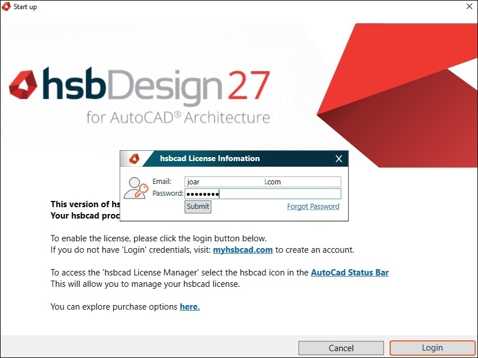Open the AutoCad Status Bar link
The height and width of the screenshot is (358, 478).
pos(350,273)
